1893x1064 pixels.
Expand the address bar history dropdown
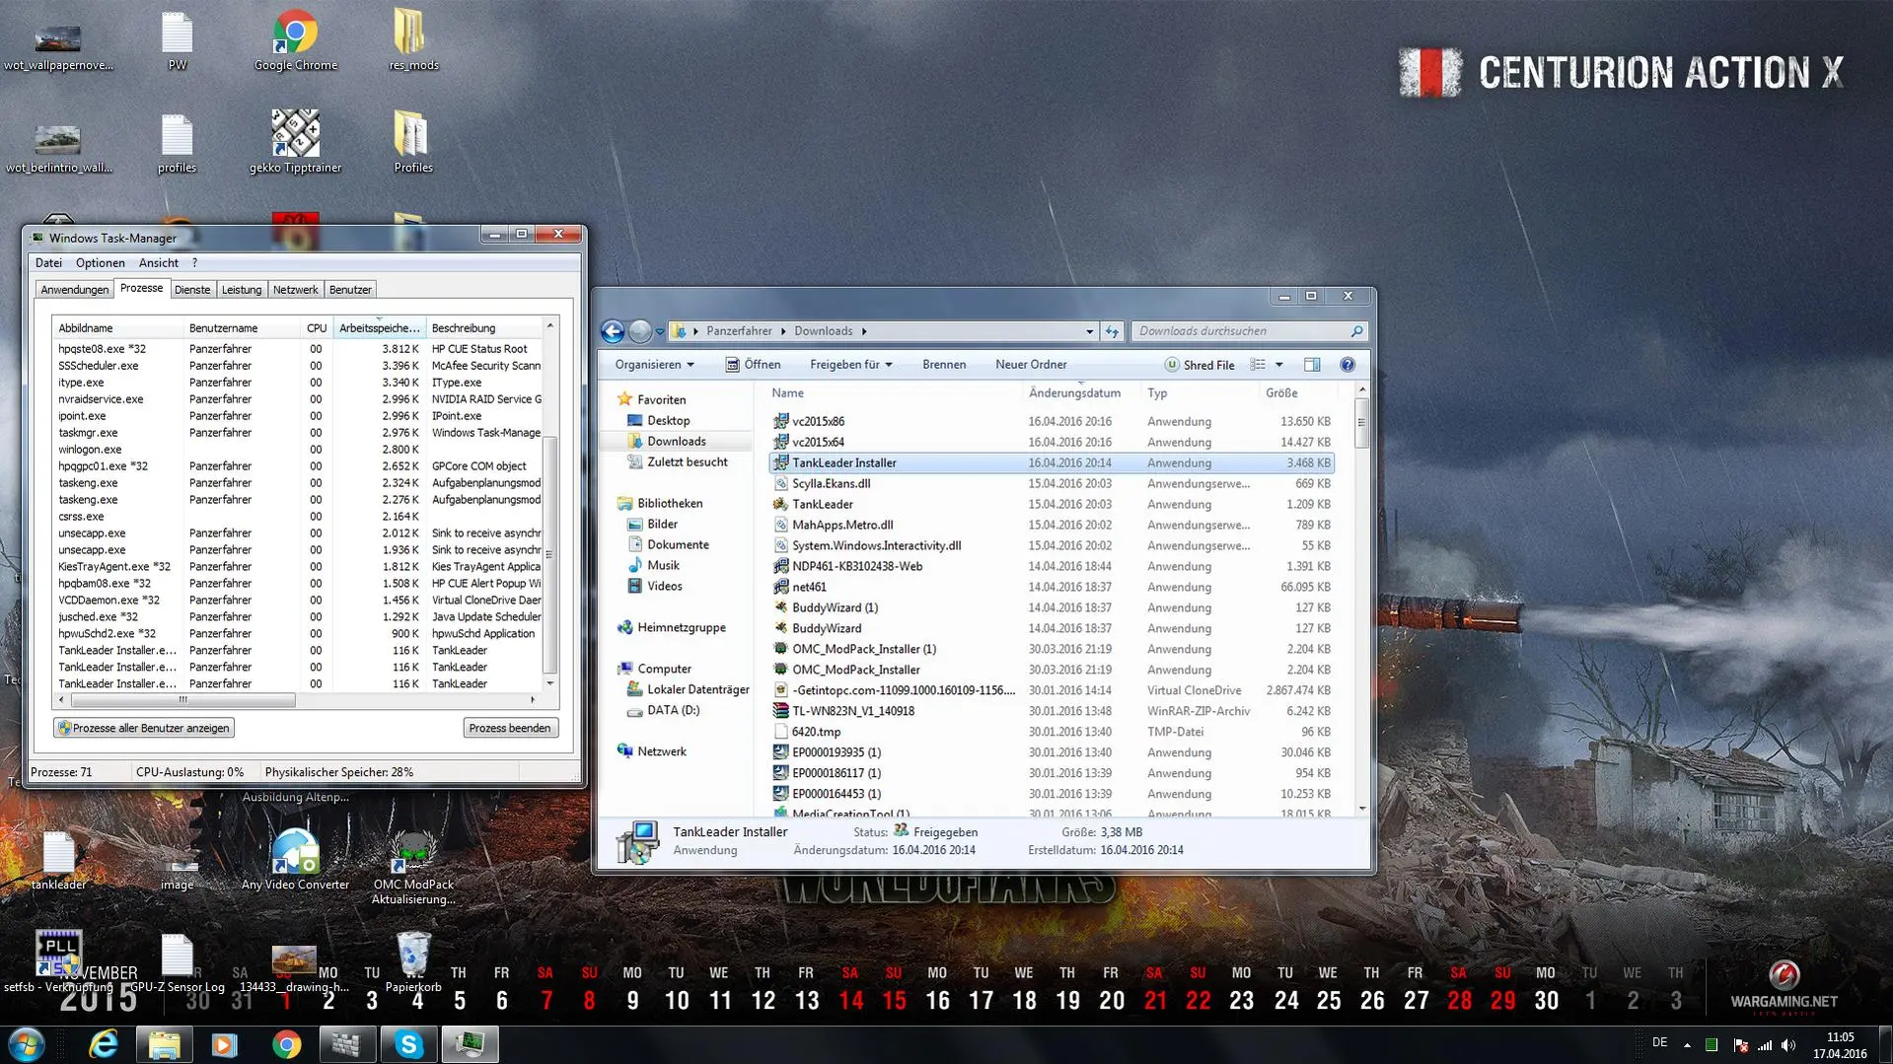[1089, 331]
